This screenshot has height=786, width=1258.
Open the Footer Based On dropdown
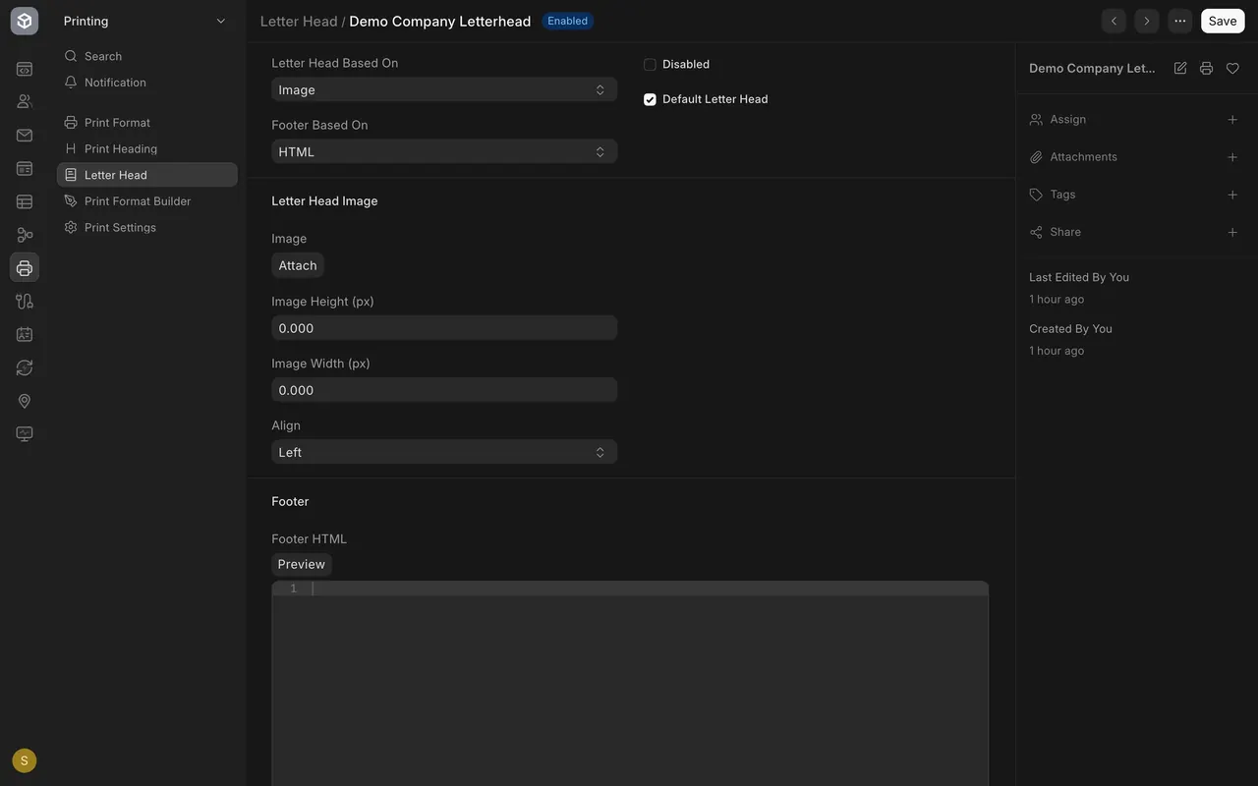tap(444, 151)
